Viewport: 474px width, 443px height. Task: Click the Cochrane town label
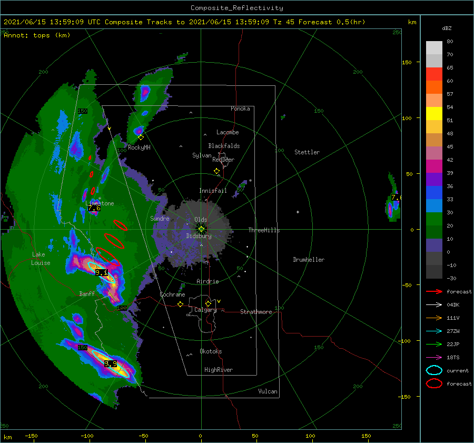pyautogui.click(x=172, y=294)
